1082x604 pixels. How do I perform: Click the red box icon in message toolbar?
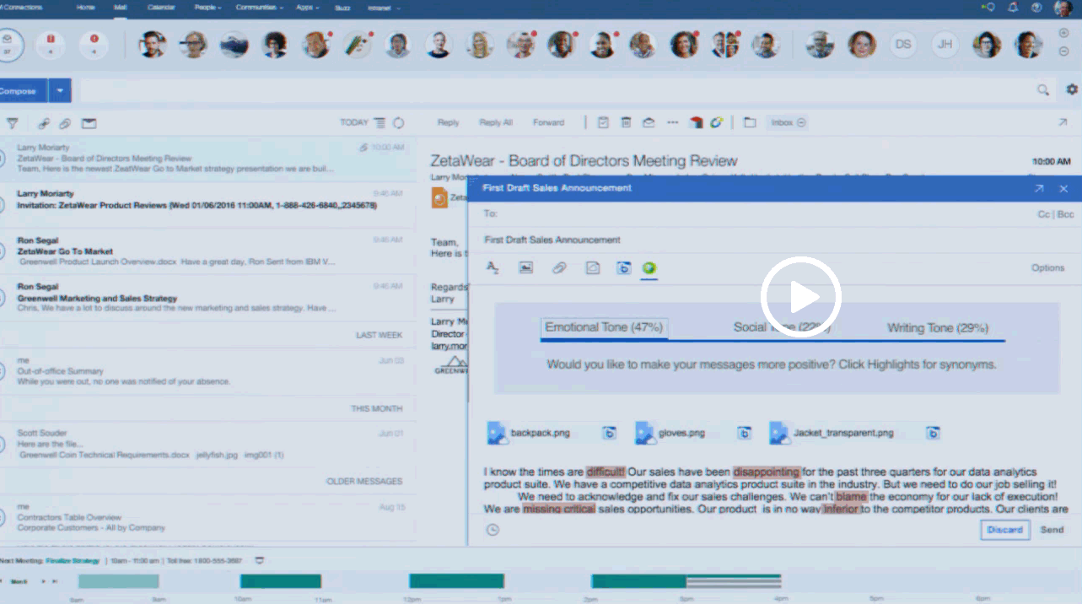pos(696,122)
